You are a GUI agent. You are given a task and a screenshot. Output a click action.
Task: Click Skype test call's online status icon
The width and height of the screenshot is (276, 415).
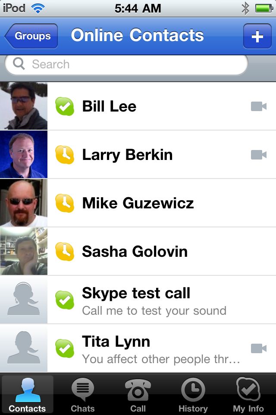pos(65,300)
